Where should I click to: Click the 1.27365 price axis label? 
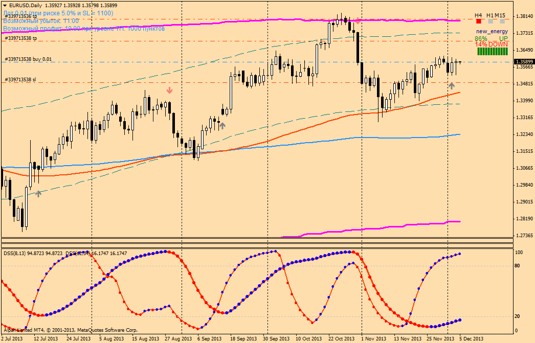click(x=524, y=236)
